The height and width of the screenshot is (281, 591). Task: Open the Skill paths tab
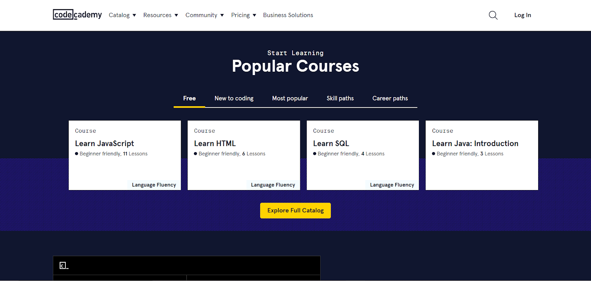(x=340, y=98)
